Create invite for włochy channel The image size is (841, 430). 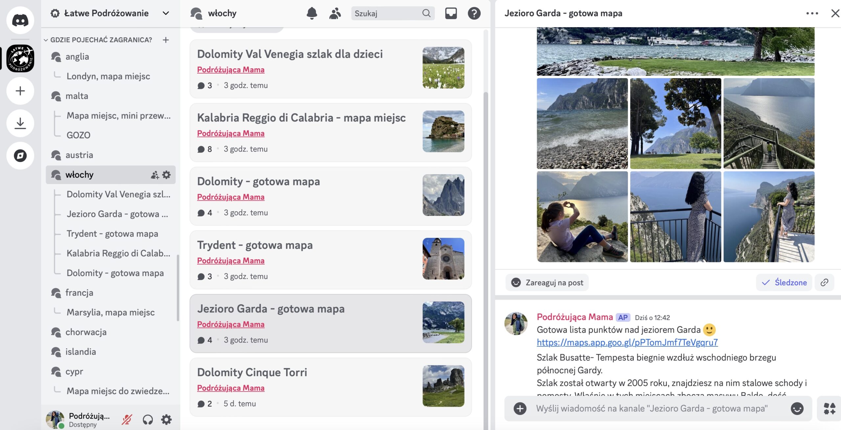click(154, 175)
